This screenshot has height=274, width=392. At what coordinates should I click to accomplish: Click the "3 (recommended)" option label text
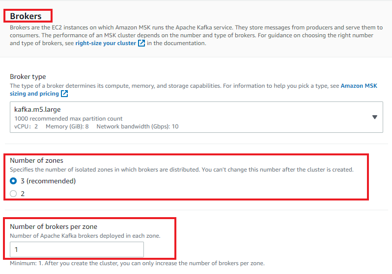click(x=48, y=181)
